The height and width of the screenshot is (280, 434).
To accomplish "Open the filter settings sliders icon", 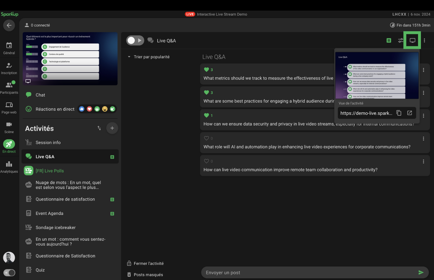I will 400,41.
